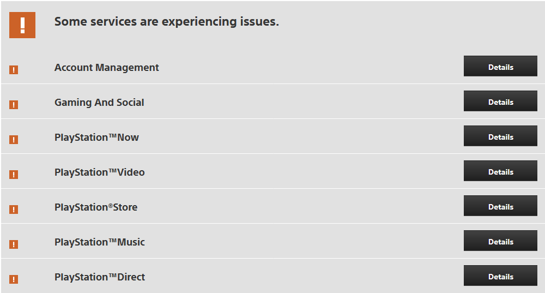Screen dimensions: 545x293
Task: Click warning icon beside Account Management
Action: pyautogui.click(x=14, y=70)
